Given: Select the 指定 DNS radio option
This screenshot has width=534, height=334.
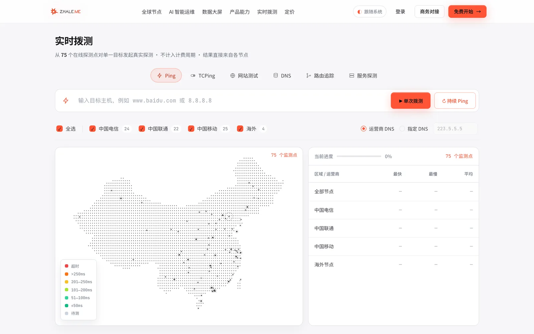Looking at the screenshot, I should [x=402, y=129].
